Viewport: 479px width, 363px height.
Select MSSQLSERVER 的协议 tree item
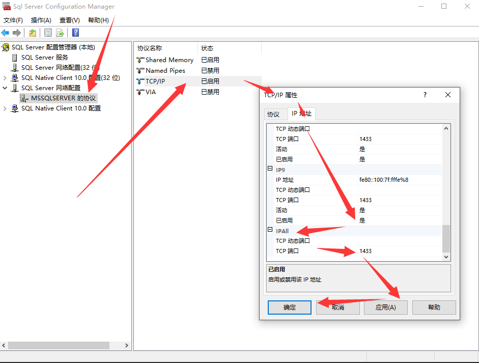63,98
